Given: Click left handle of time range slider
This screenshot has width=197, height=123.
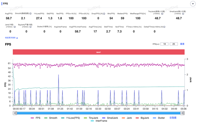Looking at the screenshot, I should (14, 113).
